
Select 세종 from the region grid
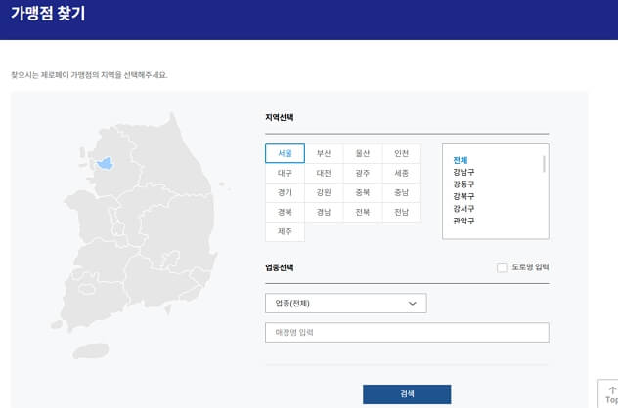(402, 173)
